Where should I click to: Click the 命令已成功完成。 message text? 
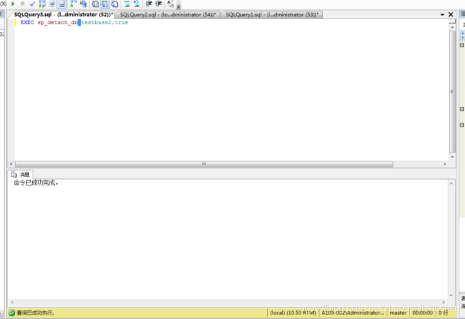tap(36, 183)
